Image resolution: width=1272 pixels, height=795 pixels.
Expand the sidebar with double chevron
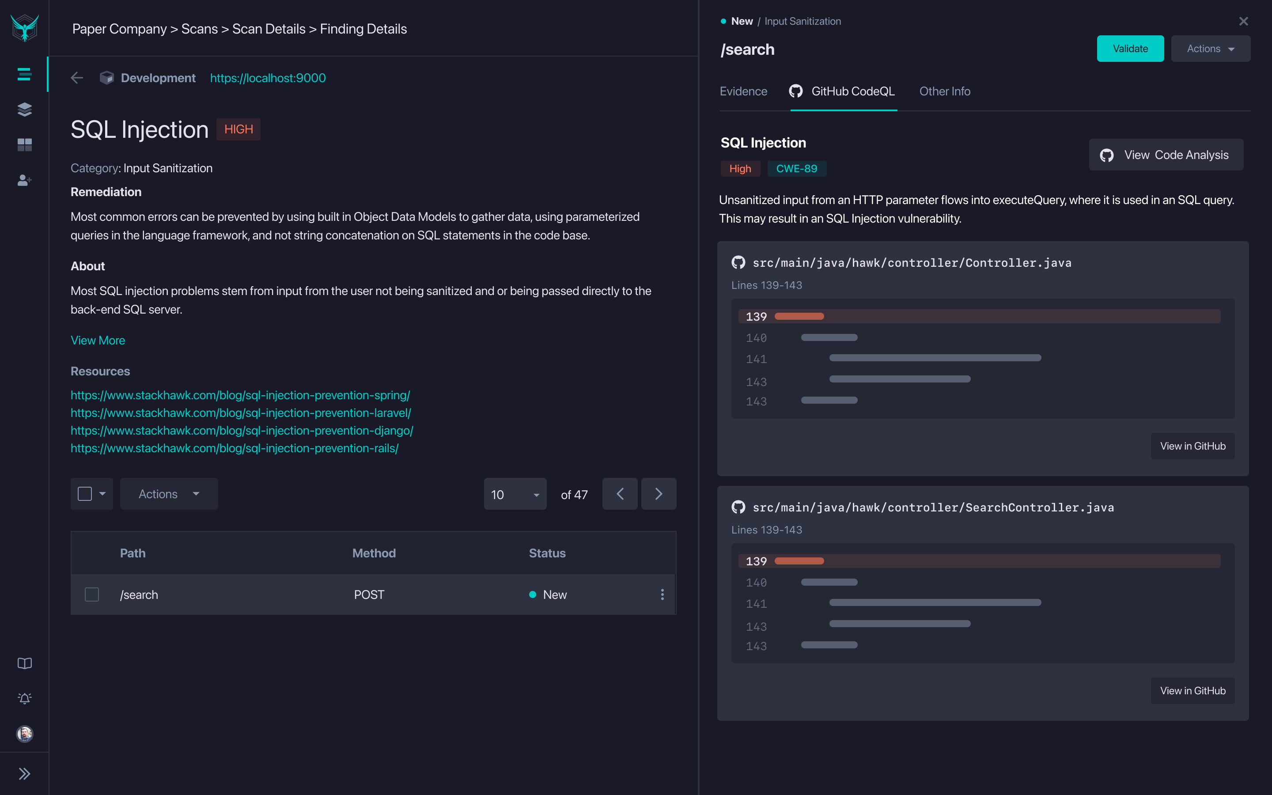click(24, 773)
